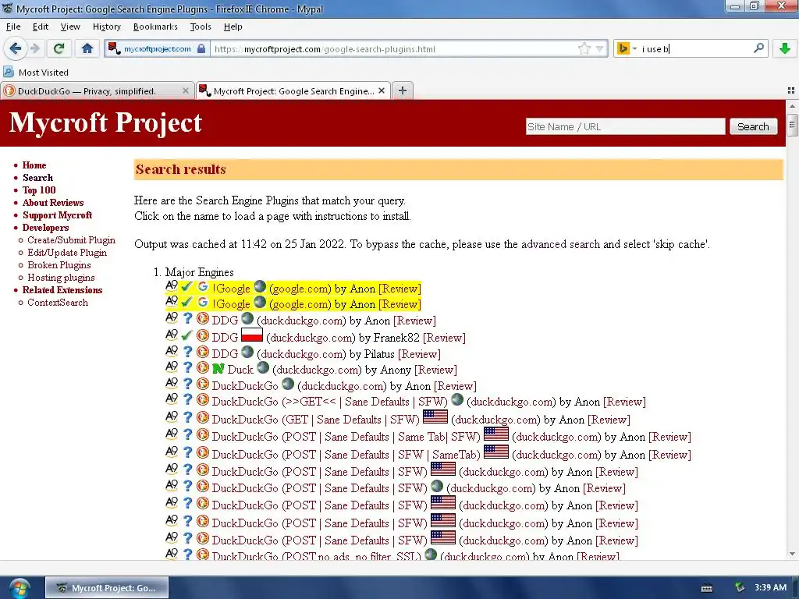Click the first !Google plugin link
The image size is (799, 599).
(231, 289)
